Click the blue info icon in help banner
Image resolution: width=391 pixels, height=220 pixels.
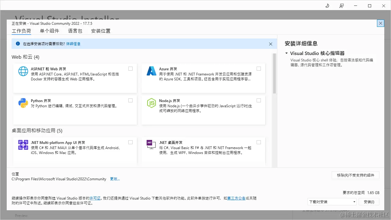point(18,44)
